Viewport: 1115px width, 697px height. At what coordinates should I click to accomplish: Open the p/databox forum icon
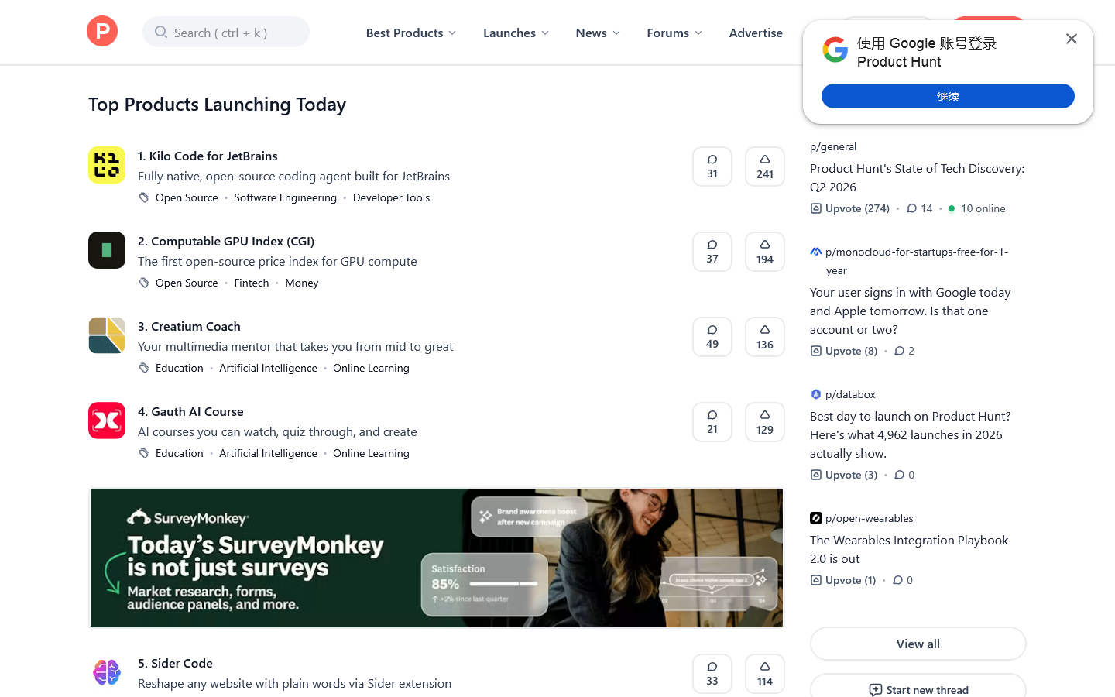click(x=815, y=394)
